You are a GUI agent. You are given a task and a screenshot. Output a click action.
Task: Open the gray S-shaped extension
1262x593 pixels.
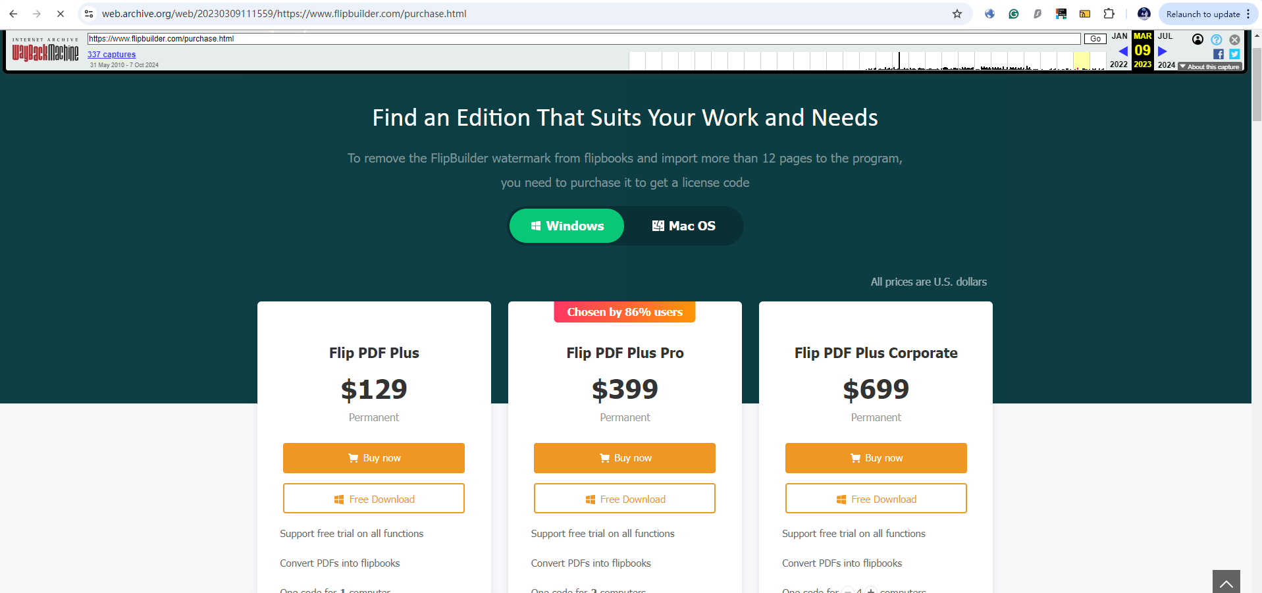[x=1038, y=14]
